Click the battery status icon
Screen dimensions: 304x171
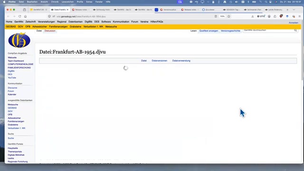pyautogui.click(x=254, y=2)
